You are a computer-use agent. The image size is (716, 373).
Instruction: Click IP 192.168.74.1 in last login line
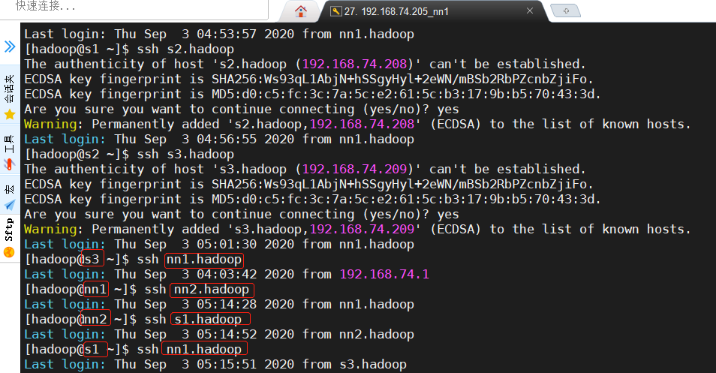[384, 275]
